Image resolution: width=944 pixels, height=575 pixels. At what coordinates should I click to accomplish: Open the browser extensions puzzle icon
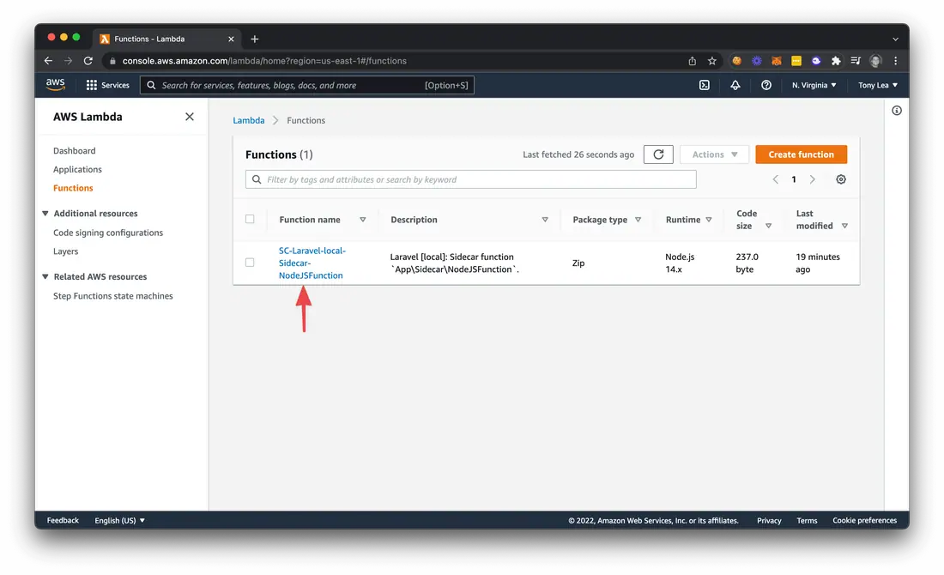[836, 61]
